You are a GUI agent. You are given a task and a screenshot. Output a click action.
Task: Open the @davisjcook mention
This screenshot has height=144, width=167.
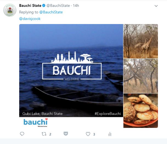[x=30, y=19]
